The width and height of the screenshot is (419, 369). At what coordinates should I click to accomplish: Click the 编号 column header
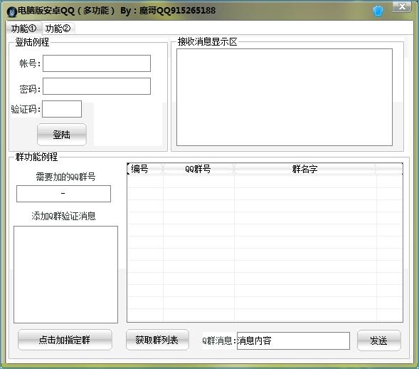coord(145,169)
